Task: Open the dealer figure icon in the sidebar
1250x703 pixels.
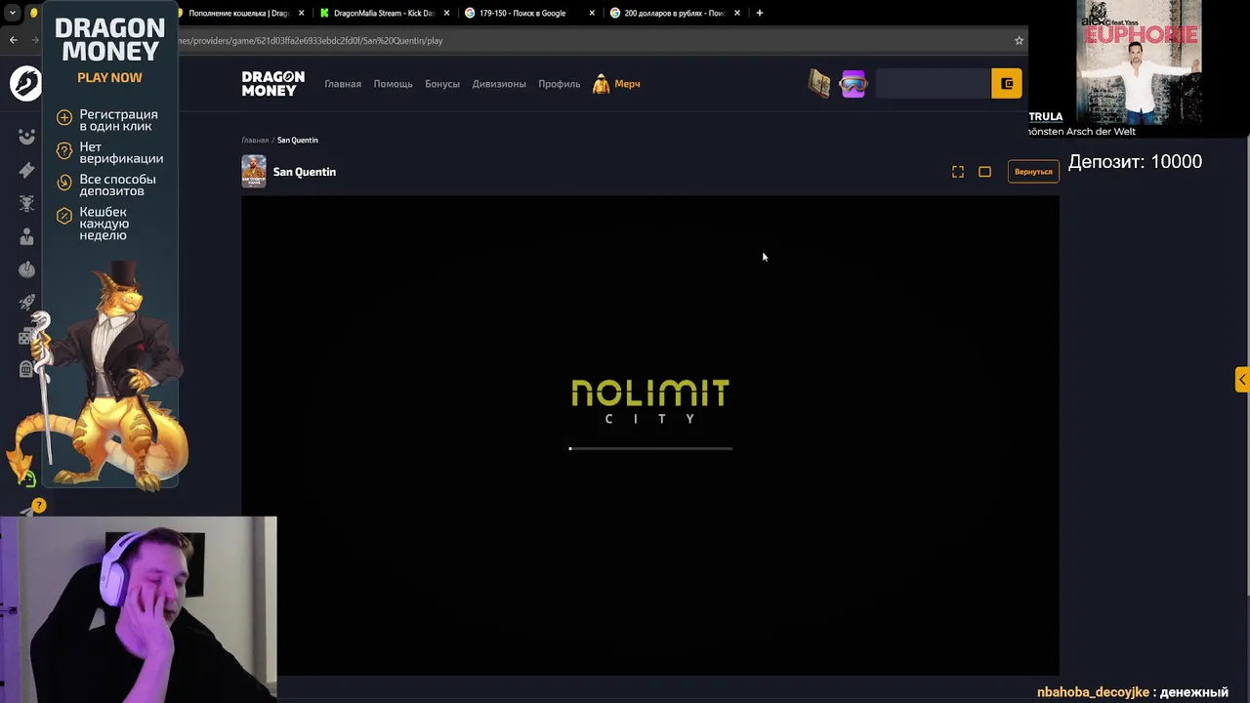Action: click(26, 236)
